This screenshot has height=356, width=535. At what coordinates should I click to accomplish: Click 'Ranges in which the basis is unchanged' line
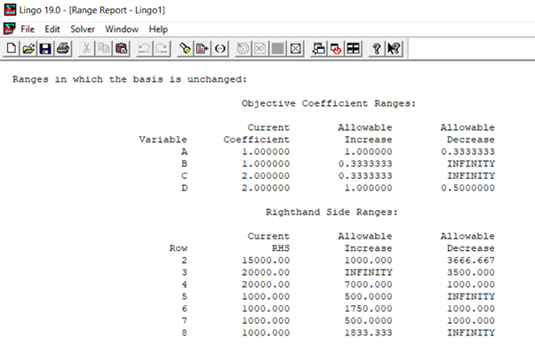(130, 79)
